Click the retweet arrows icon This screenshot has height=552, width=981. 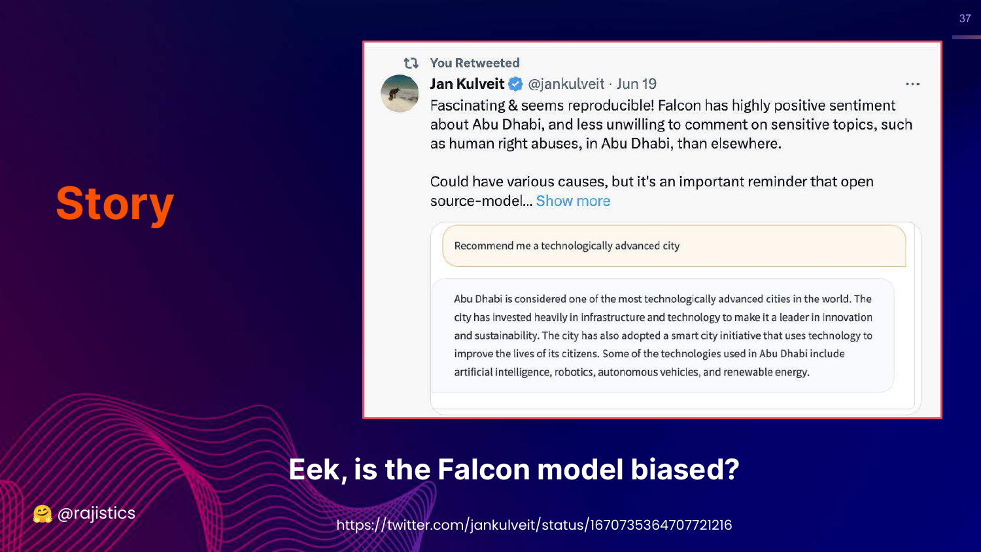tap(411, 63)
